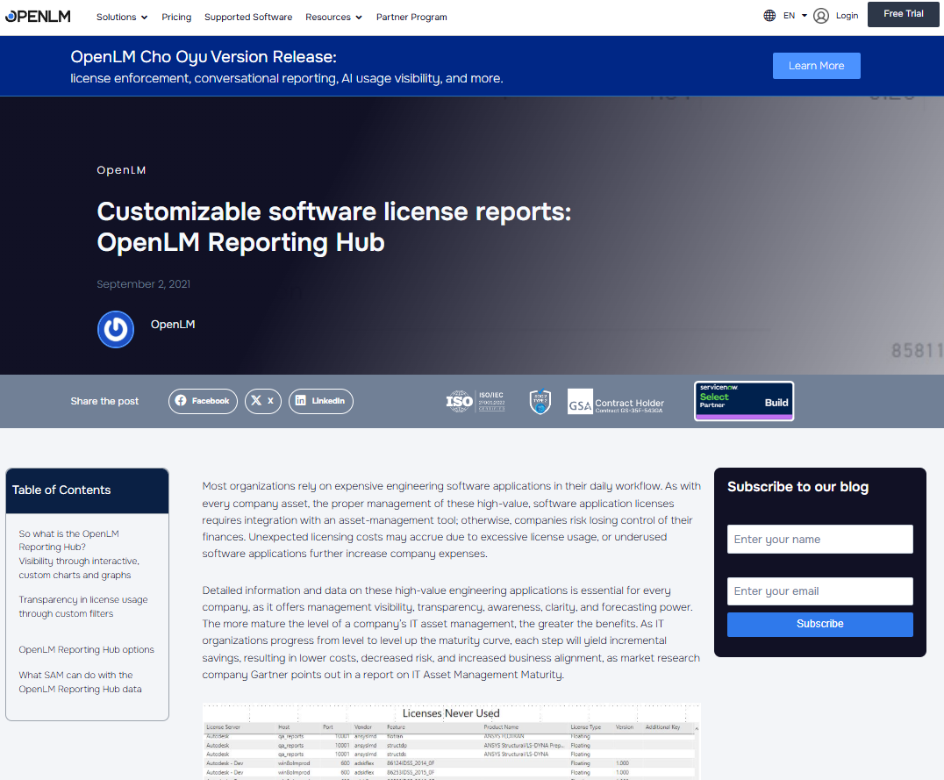The image size is (944, 780).
Task: Click the 'Subscribe to our blog' heading
Action: tap(797, 487)
